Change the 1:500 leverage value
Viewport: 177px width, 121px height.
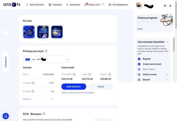(51, 83)
